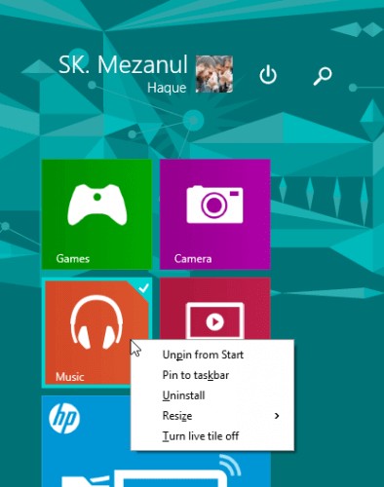Open the Resize submenu
The width and height of the screenshot is (384, 487).
212,416
